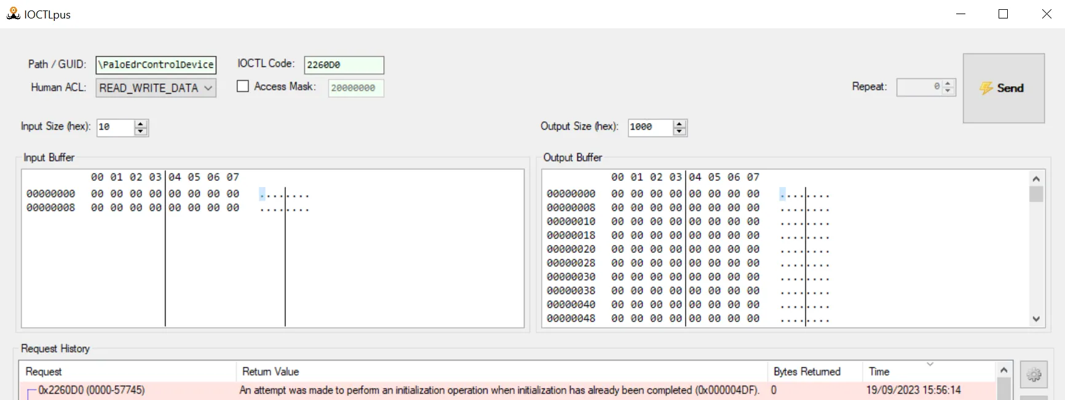This screenshot has height=400, width=1065.
Task: Click the IOCTLpus app icon in title bar
Action: pyautogui.click(x=13, y=14)
